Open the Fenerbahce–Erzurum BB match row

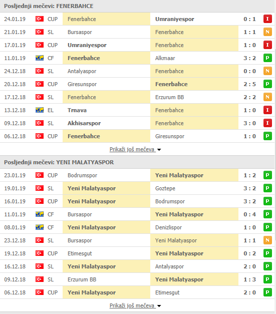click(137, 97)
